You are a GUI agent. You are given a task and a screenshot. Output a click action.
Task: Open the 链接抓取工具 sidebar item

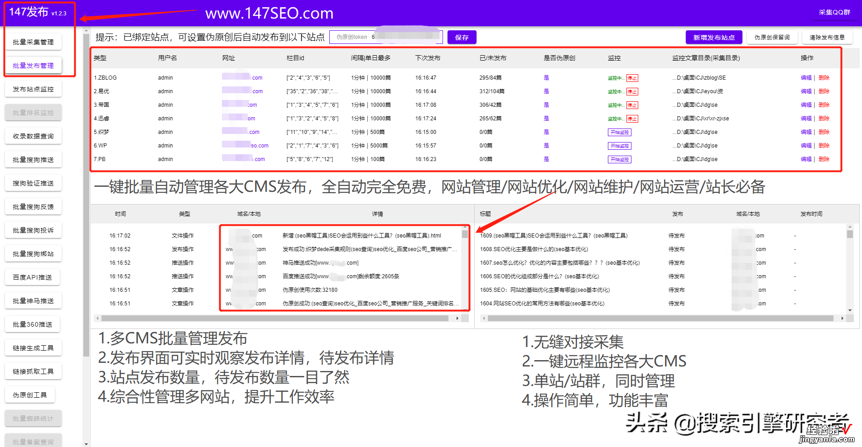33,371
